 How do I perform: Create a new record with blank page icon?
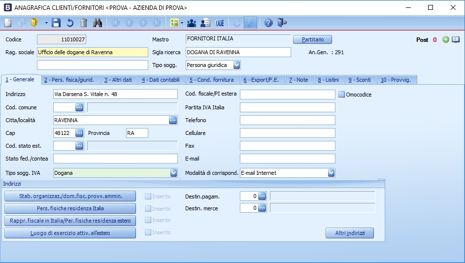[x=8, y=23]
